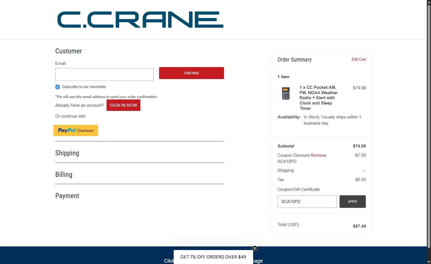
Task: Click the Tax $0.00 value
Action: coord(361,180)
